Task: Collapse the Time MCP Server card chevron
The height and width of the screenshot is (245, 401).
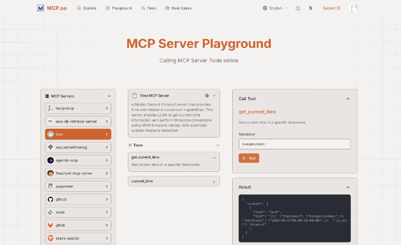Action: point(215,96)
